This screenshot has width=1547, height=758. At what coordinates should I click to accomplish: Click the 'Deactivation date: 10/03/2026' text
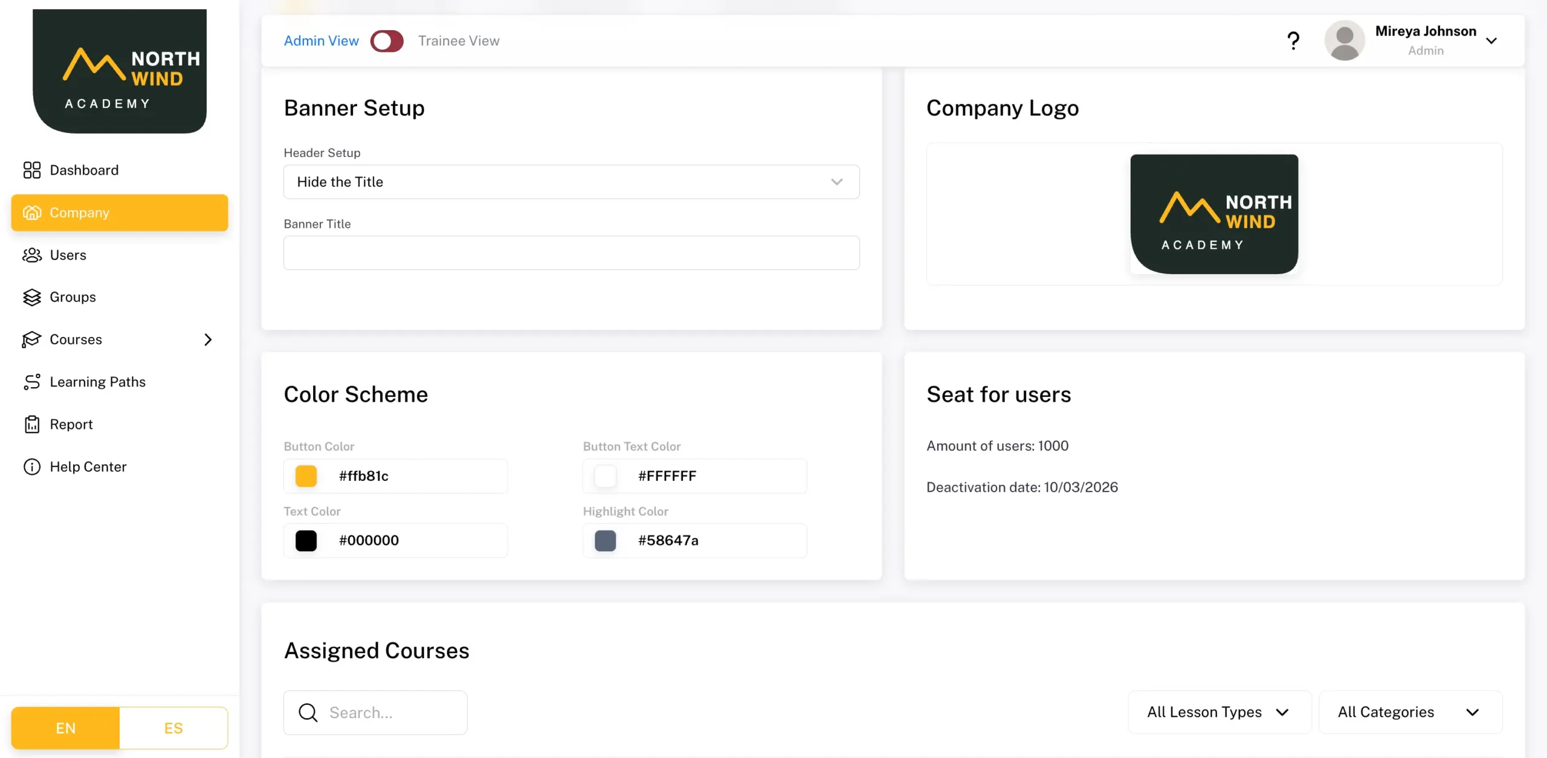point(1022,487)
